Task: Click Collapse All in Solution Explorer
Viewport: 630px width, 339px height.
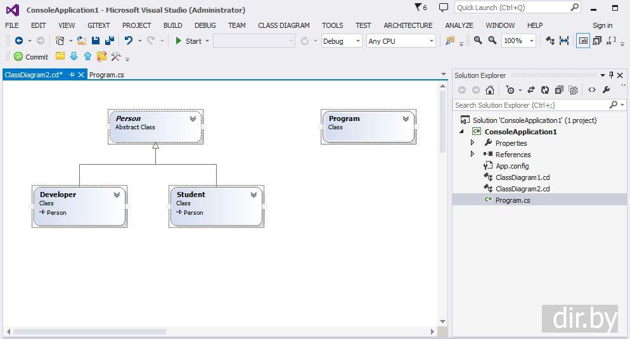Action: (558, 90)
